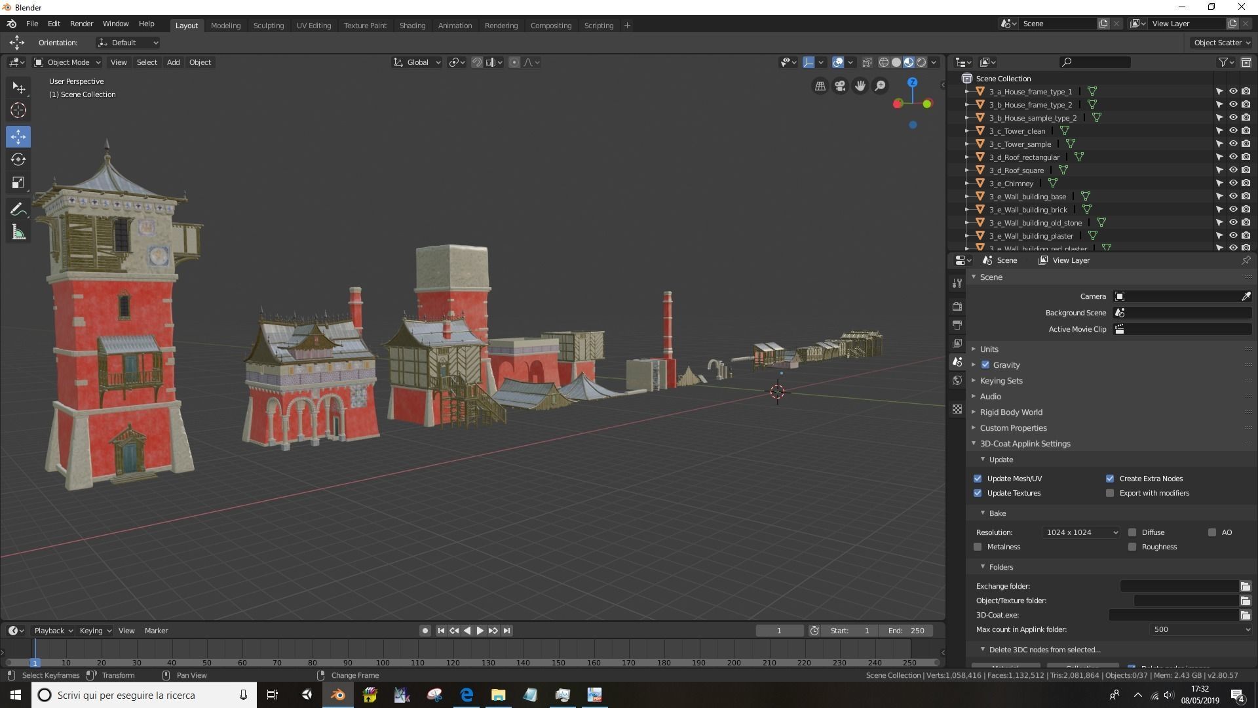Pick camera object with the eyedropper
Screen dimensions: 1258x708
[1246, 296]
